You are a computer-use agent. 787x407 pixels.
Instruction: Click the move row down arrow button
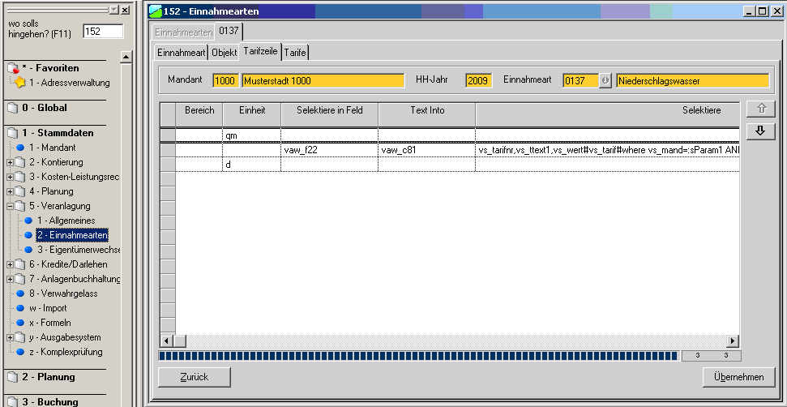pyautogui.click(x=759, y=131)
